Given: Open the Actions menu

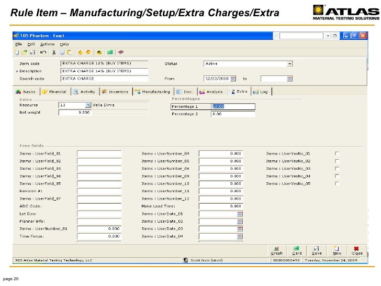Looking at the screenshot, I should tap(48, 44).
